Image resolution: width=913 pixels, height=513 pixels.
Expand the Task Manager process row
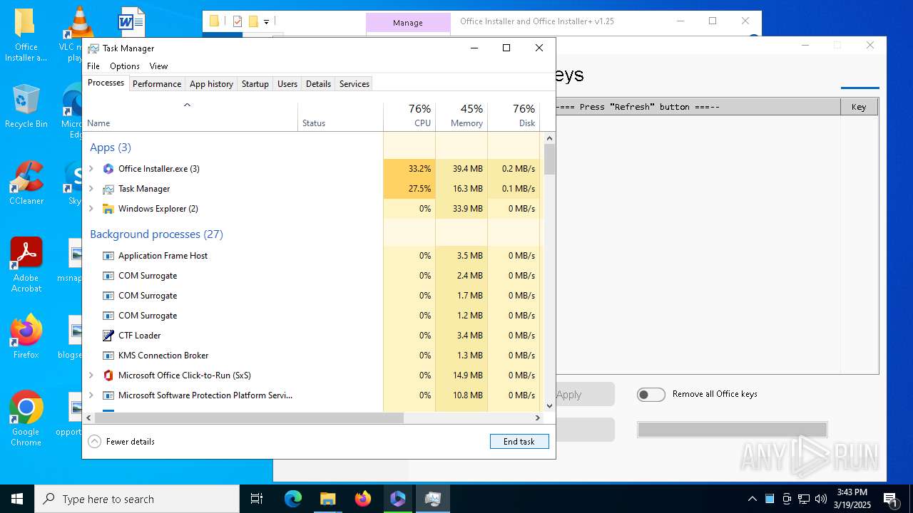pyautogui.click(x=91, y=189)
